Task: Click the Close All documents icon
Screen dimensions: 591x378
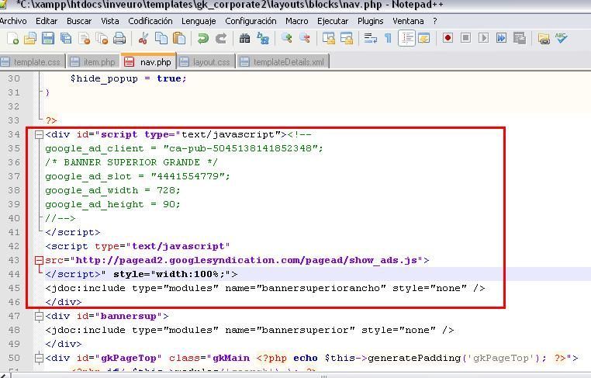Action: click(x=102, y=39)
